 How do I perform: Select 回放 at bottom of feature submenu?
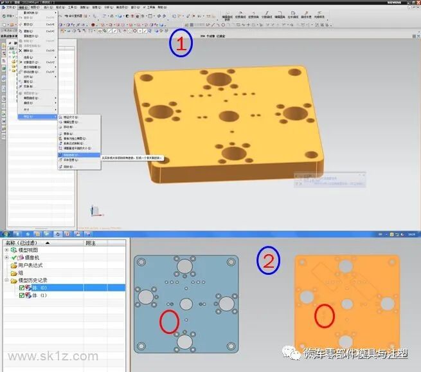click(x=79, y=167)
